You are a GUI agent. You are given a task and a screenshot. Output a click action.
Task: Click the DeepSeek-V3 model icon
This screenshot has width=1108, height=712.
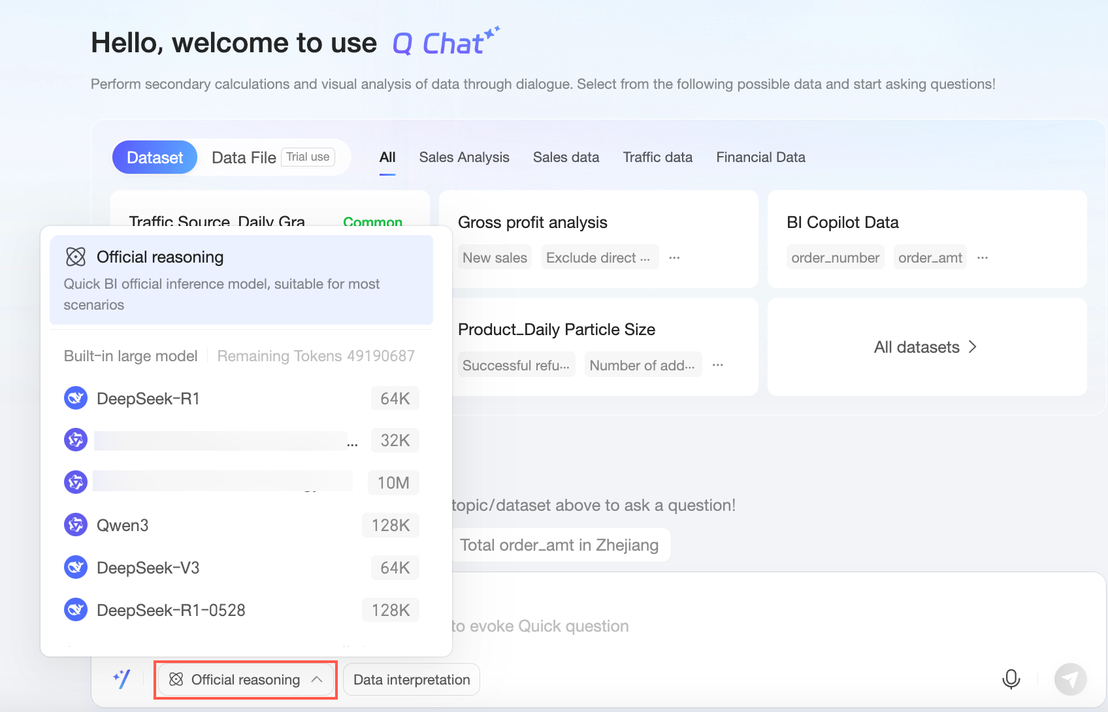[x=76, y=567]
